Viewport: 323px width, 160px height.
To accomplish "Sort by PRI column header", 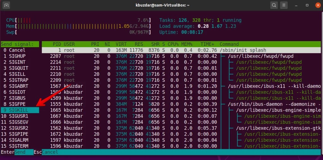I will pos(95,44).
